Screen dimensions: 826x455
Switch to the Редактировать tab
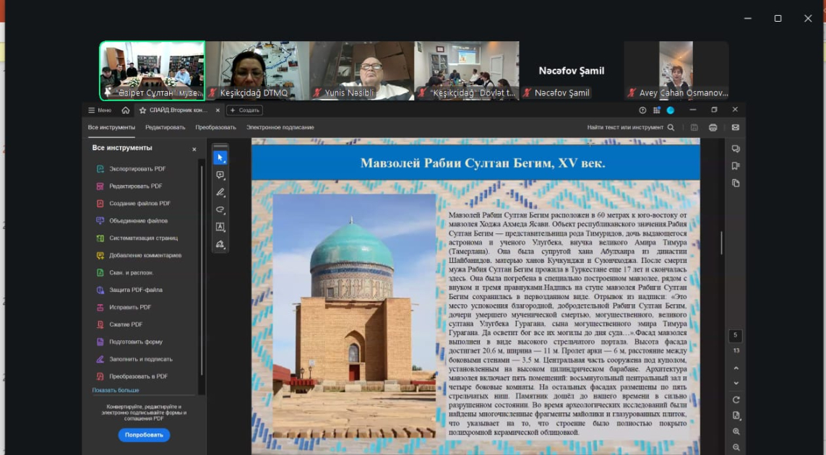[x=165, y=127]
